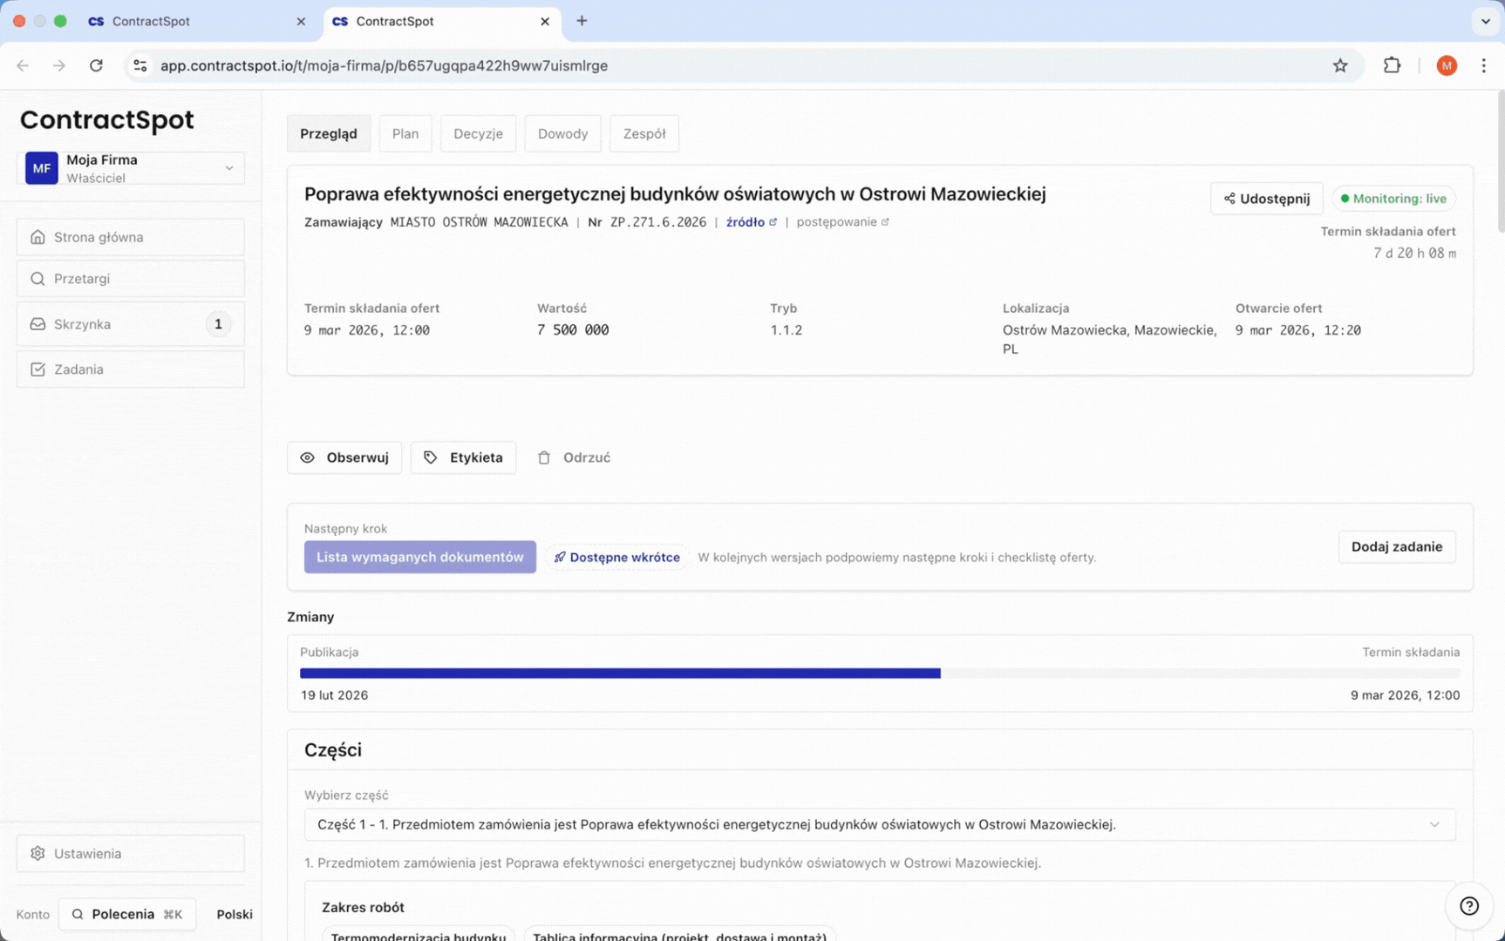Click the tender number ZP.271.6.2026

pos(658,222)
